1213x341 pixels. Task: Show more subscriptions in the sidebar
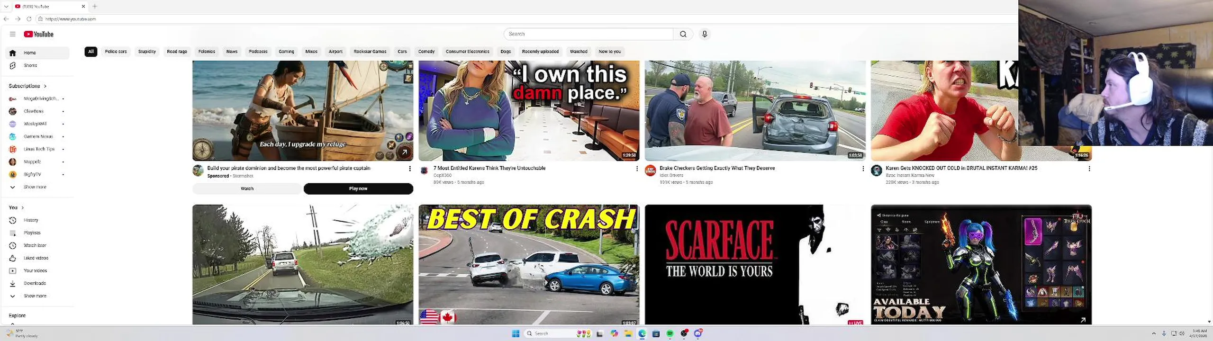(37, 187)
